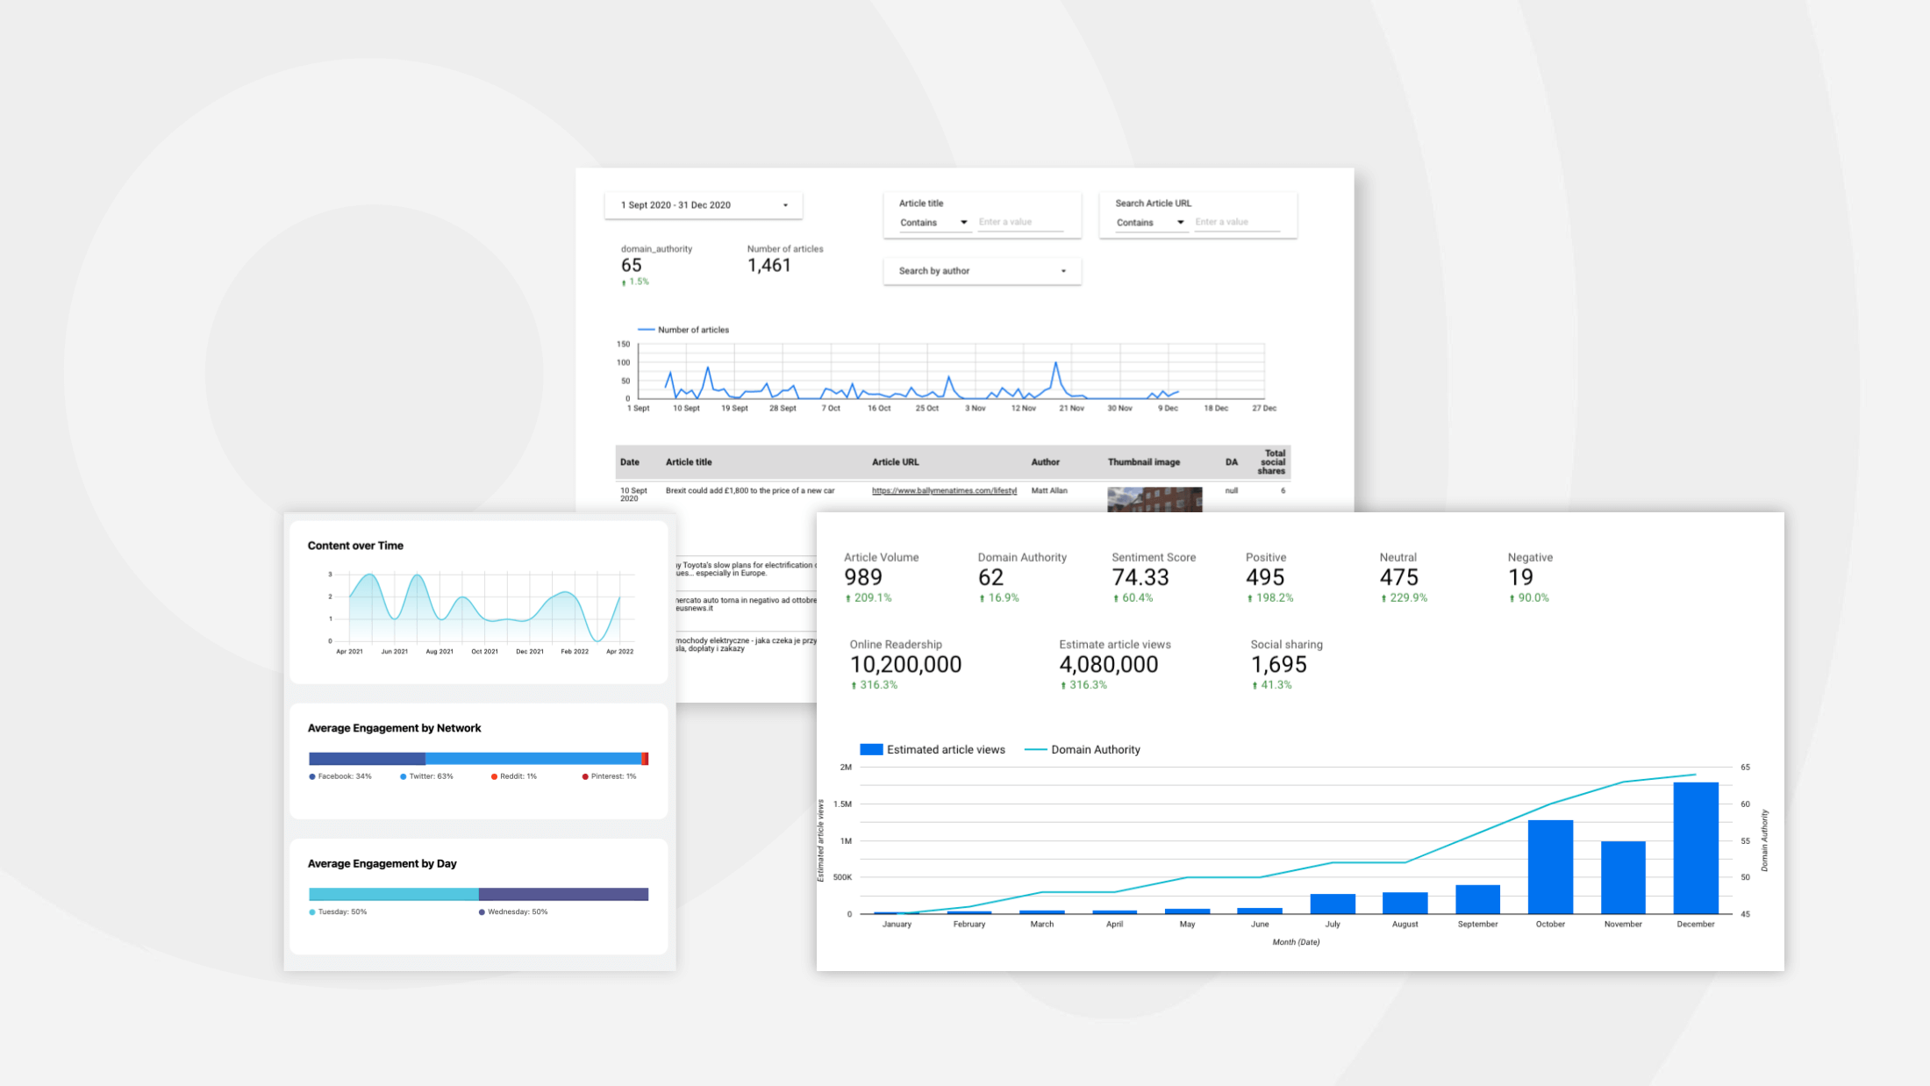Image resolution: width=1930 pixels, height=1086 pixels.
Task: Sort table by the DA column header
Action: click(1232, 462)
